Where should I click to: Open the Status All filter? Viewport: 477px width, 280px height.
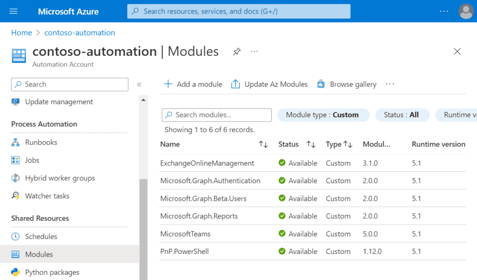click(x=402, y=115)
